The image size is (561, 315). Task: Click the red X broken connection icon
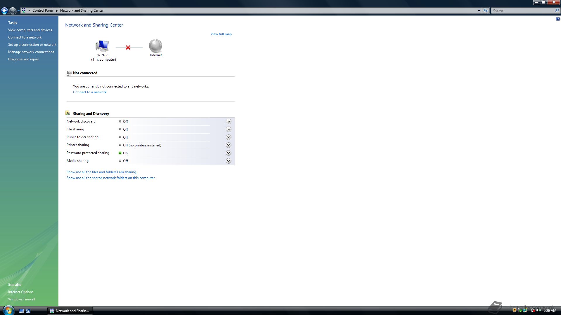pyautogui.click(x=128, y=47)
